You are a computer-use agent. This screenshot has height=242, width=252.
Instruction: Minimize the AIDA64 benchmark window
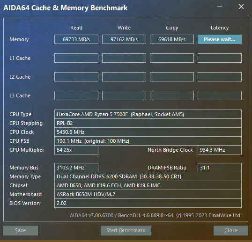tap(220, 7)
